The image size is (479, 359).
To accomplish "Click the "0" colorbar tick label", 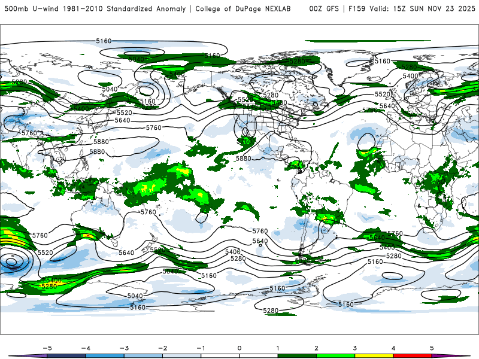I will click(239, 348).
